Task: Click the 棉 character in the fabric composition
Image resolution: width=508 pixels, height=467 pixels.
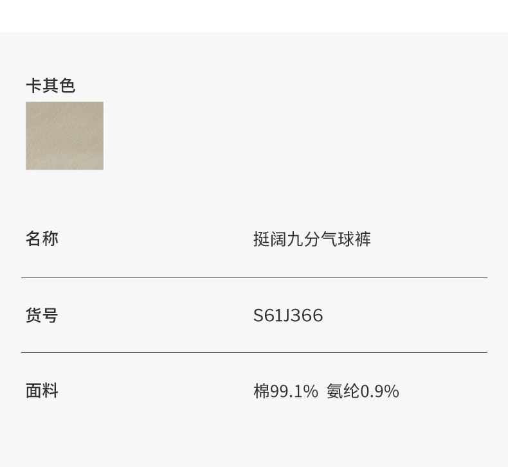Action: tap(261, 391)
